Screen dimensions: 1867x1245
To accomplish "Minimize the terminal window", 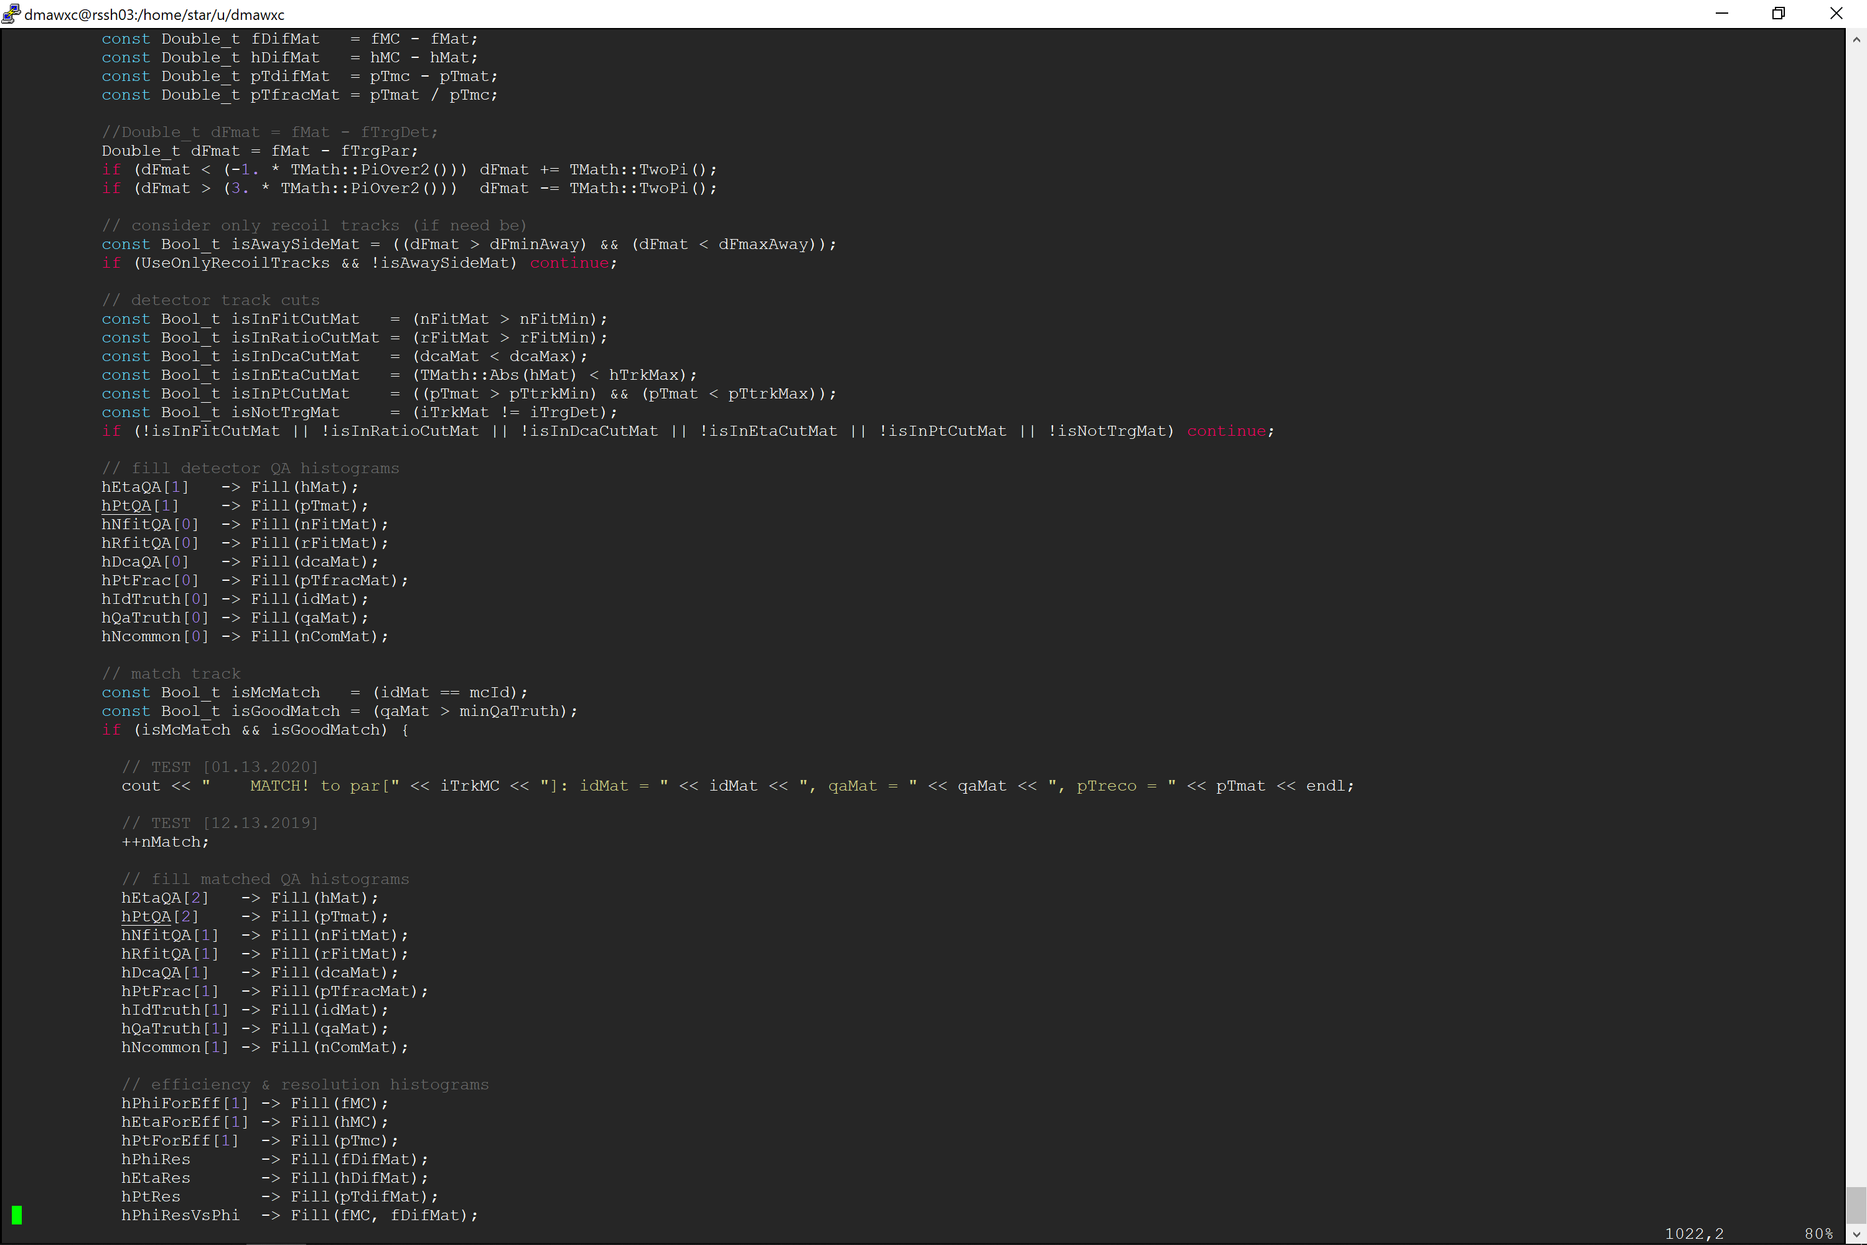I will click(x=1722, y=14).
